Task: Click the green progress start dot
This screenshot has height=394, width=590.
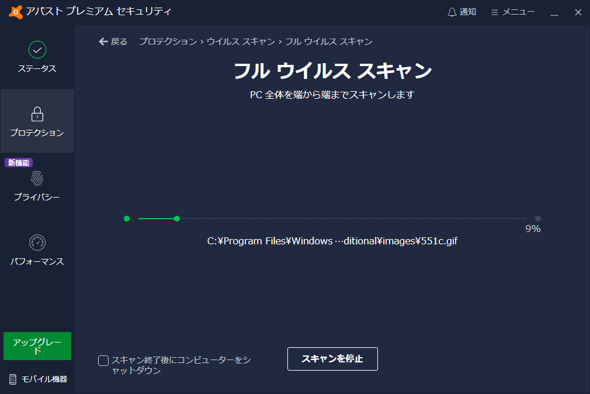Action: pyautogui.click(x=127, y=219)
